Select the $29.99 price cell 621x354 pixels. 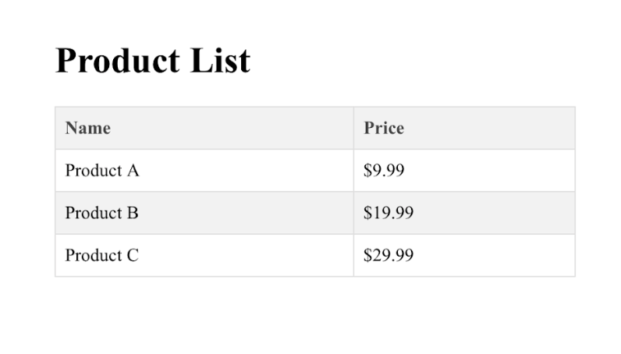[389, 255]
